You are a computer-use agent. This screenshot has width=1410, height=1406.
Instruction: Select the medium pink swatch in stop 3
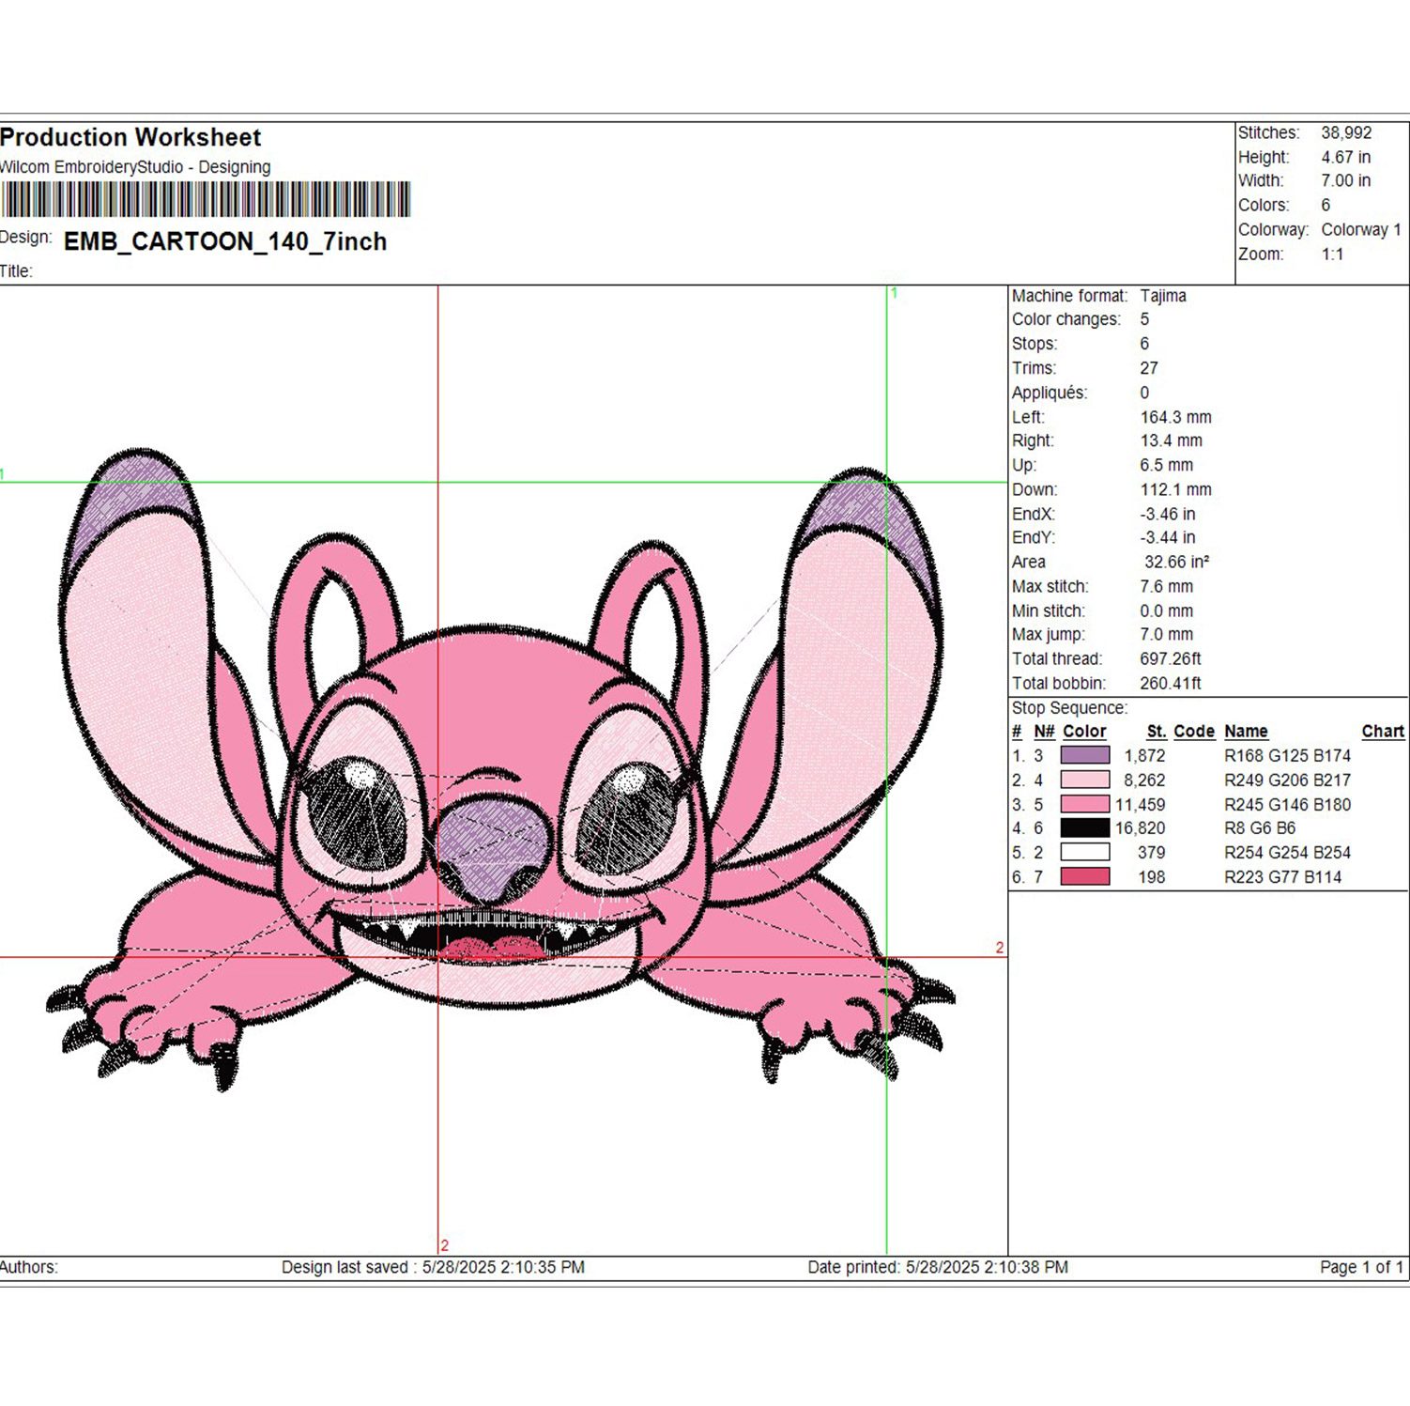point(1085,804)
